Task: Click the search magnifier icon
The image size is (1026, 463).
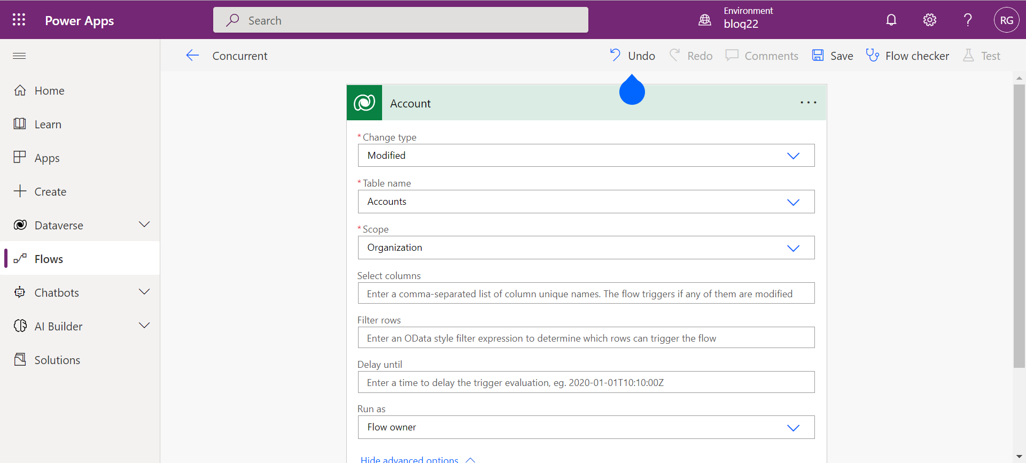Action: point(232,20)
